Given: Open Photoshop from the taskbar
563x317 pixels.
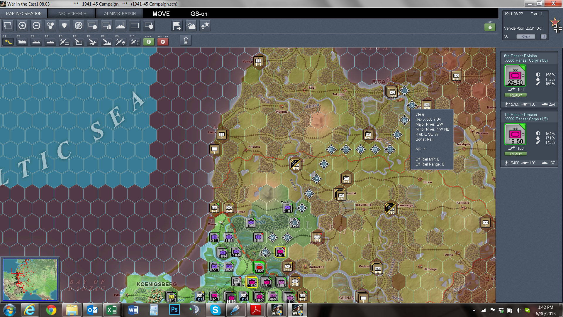Looking at the screenshot, I should coord(174,310).
